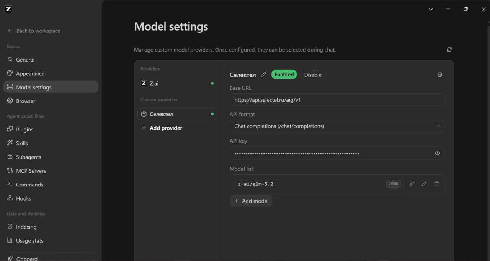
Task: Click the Subagents robot icon
Action: [10, 157]
